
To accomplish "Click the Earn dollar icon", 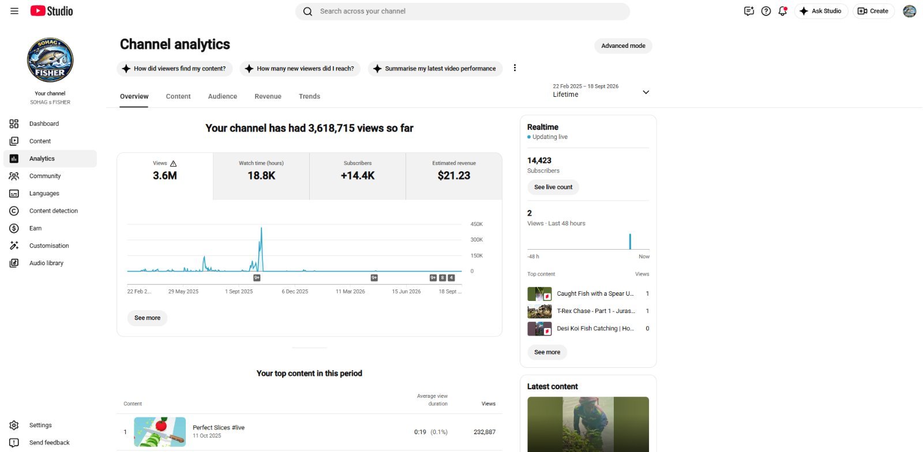I will pyautogui.click(x=14, y=228).
